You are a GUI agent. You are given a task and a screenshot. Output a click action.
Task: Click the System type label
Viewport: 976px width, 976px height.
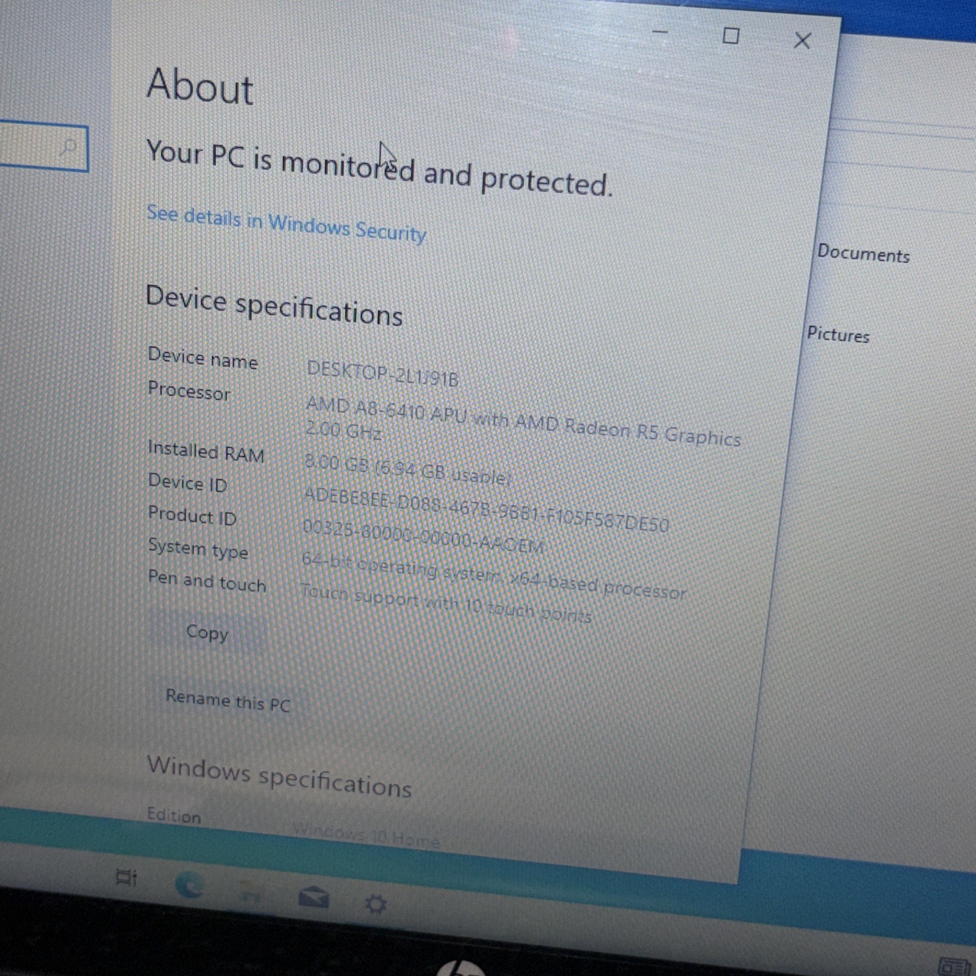tap(198, 548)
